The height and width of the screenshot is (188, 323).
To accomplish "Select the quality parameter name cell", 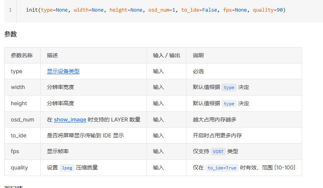I will [22, 167].
